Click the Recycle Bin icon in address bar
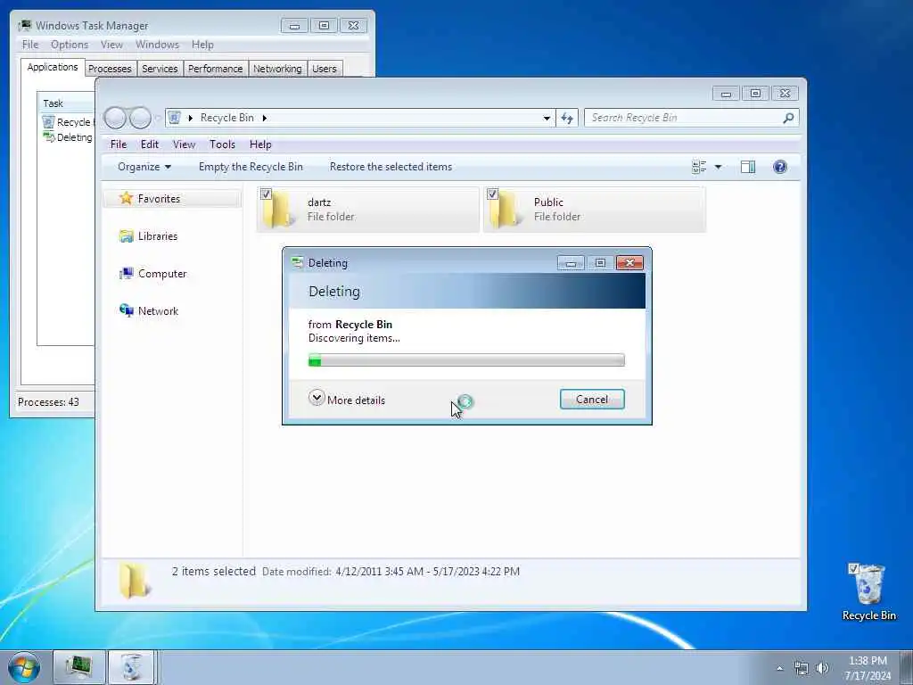 tap(174, 118)
